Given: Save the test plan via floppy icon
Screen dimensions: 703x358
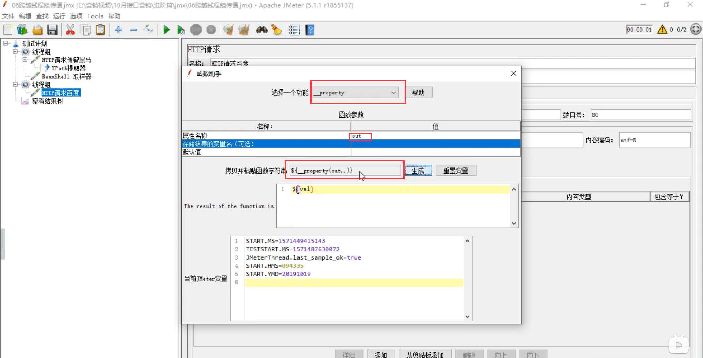Looking at the screenshot, I should (52, 30).
